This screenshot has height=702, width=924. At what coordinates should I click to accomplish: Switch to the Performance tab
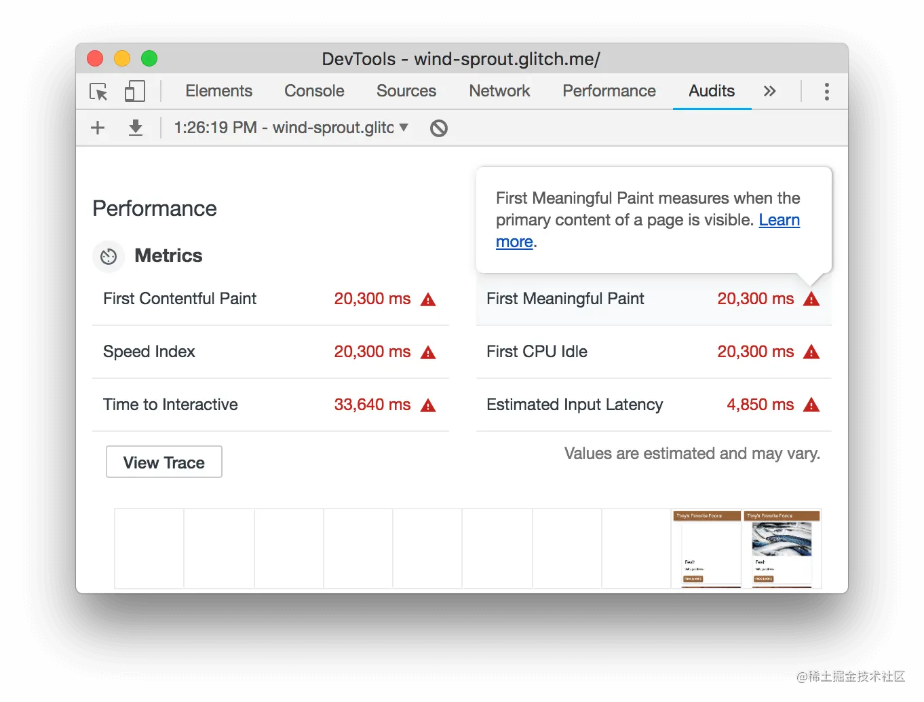coord(609,91)
